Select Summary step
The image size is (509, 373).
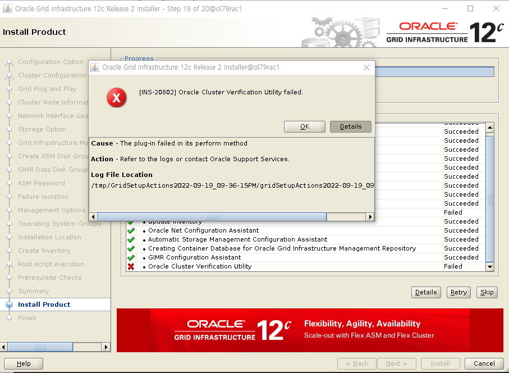pyautogui.click(x=34, y=291)
